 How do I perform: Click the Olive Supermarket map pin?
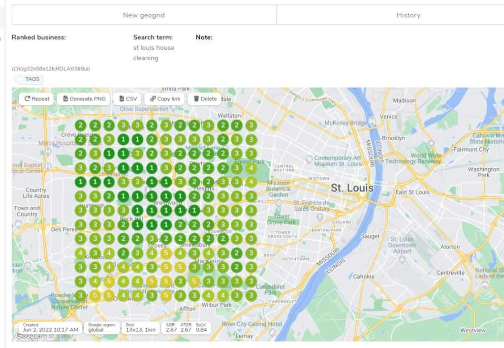click(x=174, y=109)
